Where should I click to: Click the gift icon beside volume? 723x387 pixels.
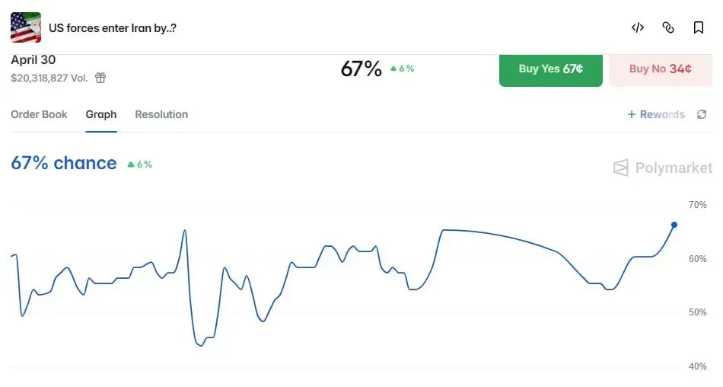100,78
